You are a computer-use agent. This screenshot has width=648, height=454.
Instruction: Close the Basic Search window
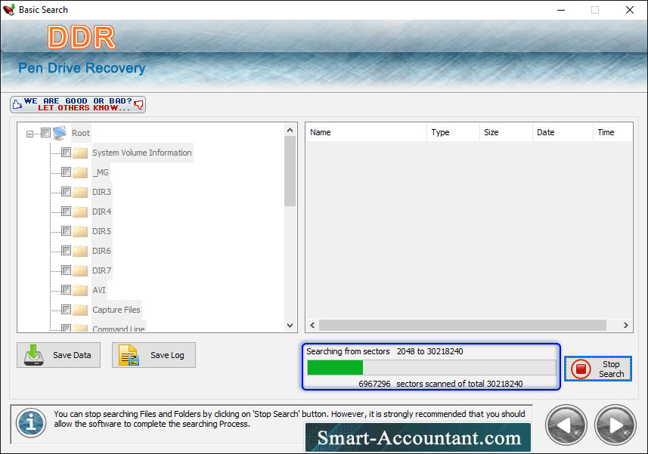629,10
